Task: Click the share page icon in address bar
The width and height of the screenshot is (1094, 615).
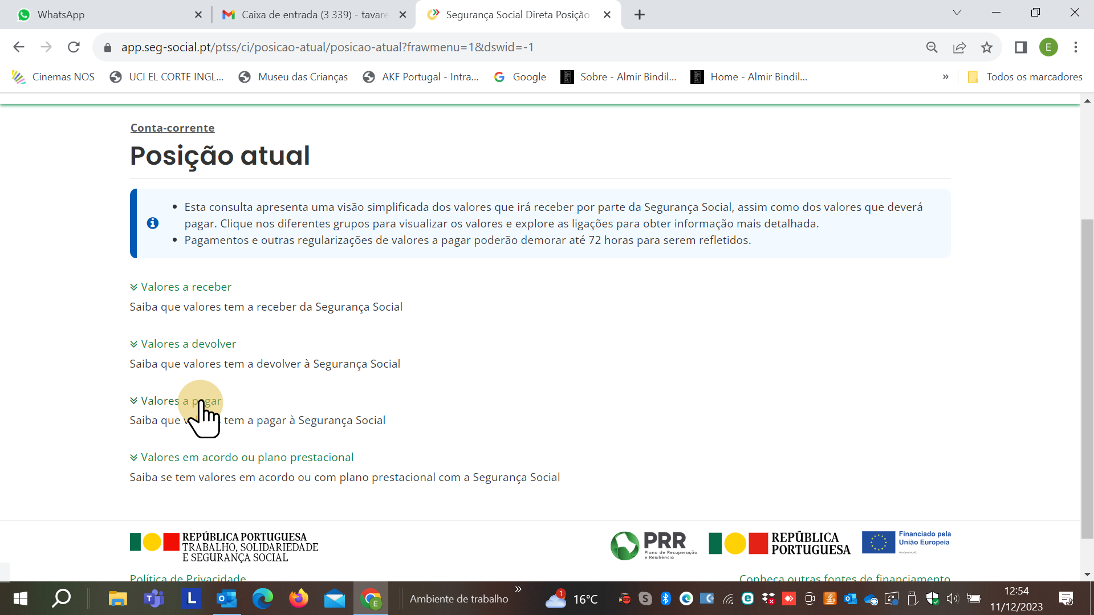Action: pos(959,47)
